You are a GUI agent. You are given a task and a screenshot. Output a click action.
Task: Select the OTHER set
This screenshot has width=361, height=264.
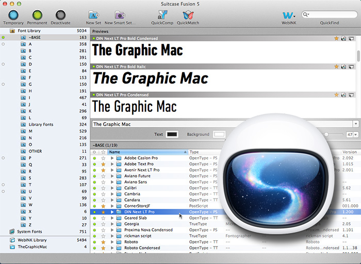pyautogui.click(x=45, y=151)
